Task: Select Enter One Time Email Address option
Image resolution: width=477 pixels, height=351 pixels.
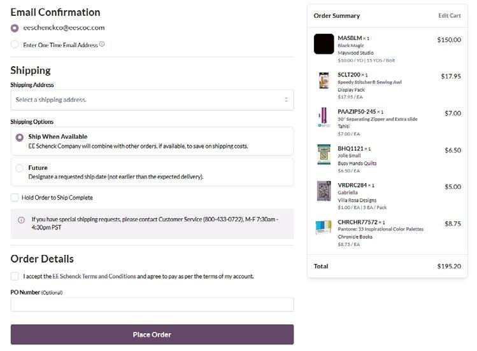Action: click(x=15, y=45)
